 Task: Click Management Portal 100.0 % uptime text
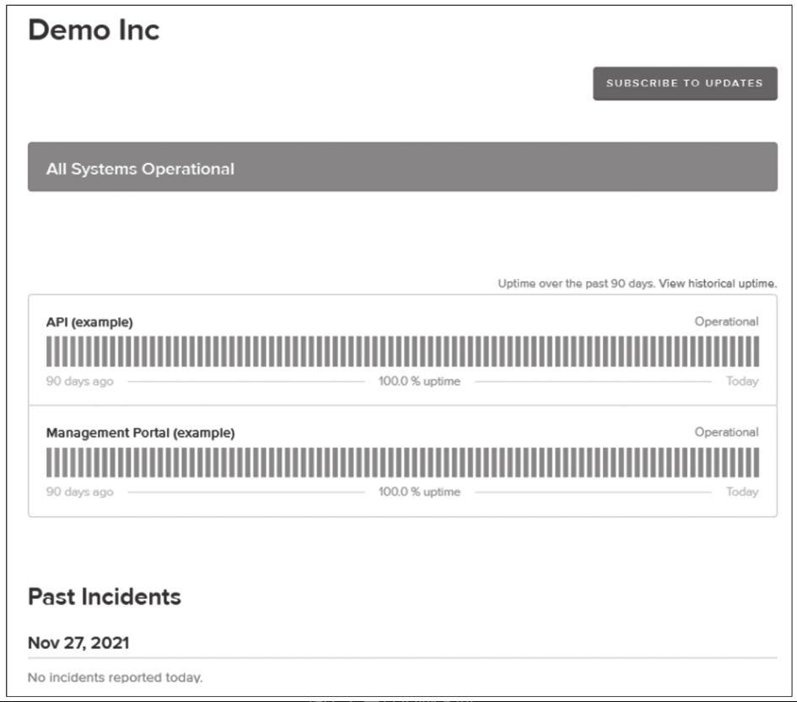[x=419, y=492]
